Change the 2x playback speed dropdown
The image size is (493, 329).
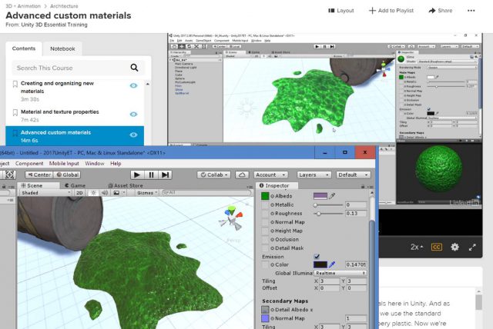(417, 248)
